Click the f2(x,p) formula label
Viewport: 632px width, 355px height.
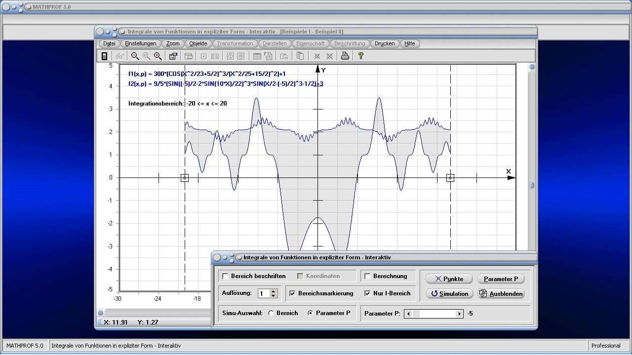click(226, 84)
